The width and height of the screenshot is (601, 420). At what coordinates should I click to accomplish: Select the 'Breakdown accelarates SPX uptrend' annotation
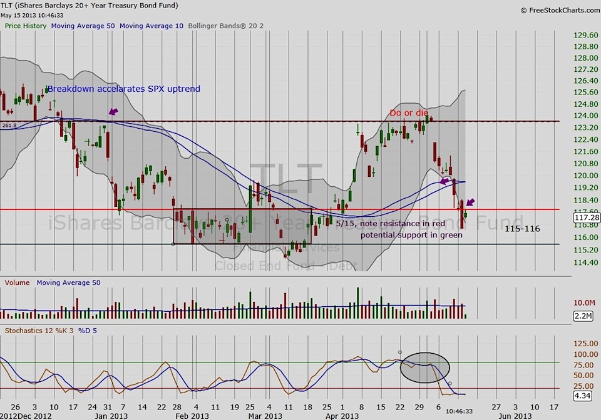(x=124, y=89)
